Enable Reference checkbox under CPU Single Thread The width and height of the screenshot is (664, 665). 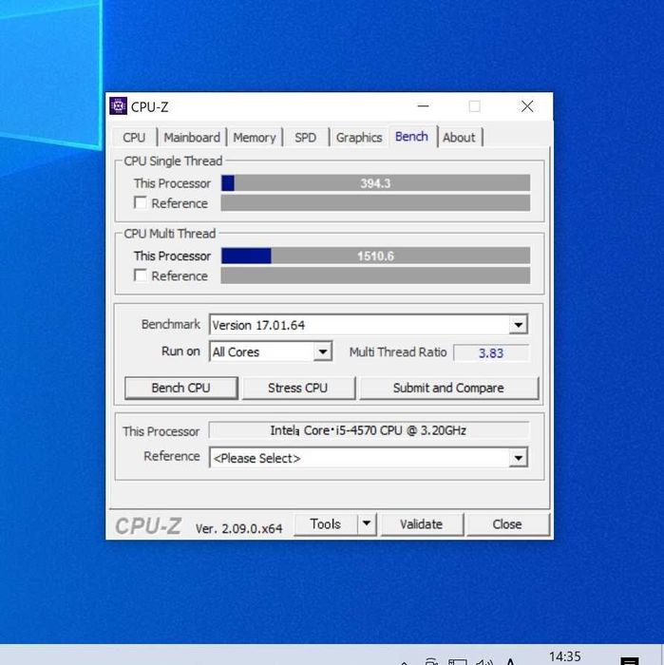[x=141, y=202]
